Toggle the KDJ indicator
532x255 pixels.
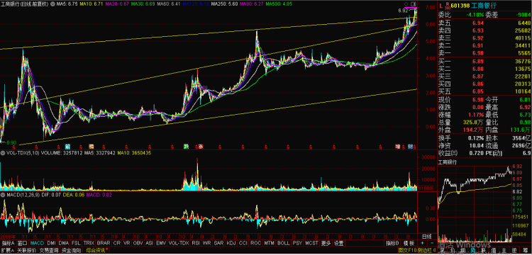tap(231, 243)
